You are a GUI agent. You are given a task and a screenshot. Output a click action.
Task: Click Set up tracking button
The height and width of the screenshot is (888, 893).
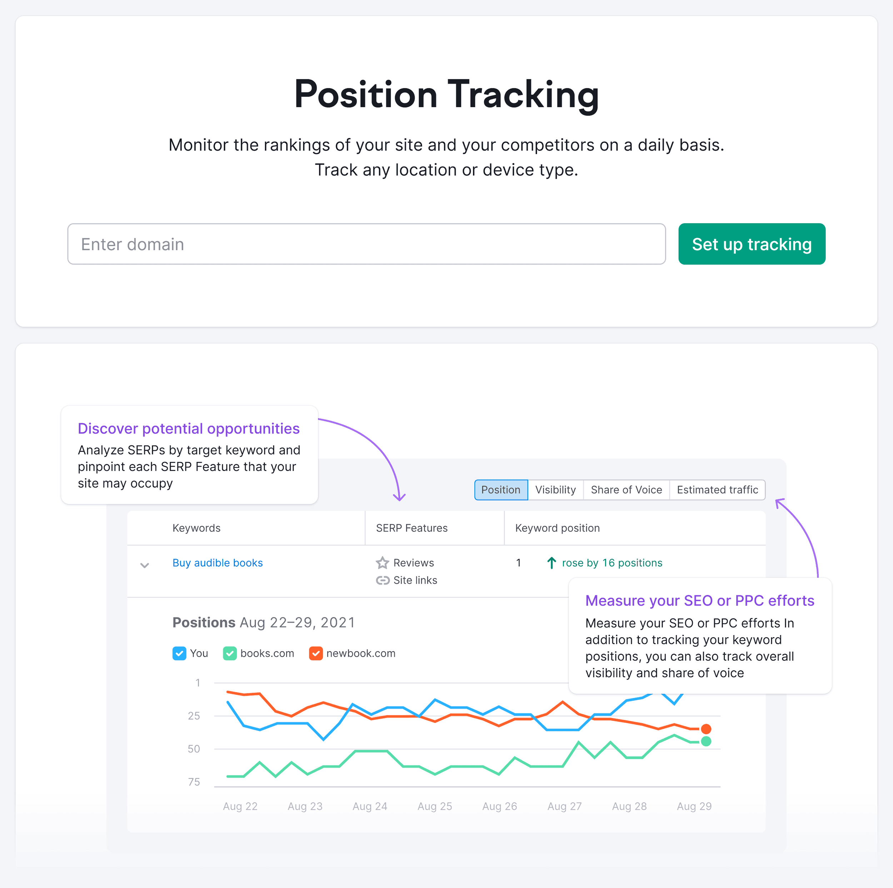[751, 244]
